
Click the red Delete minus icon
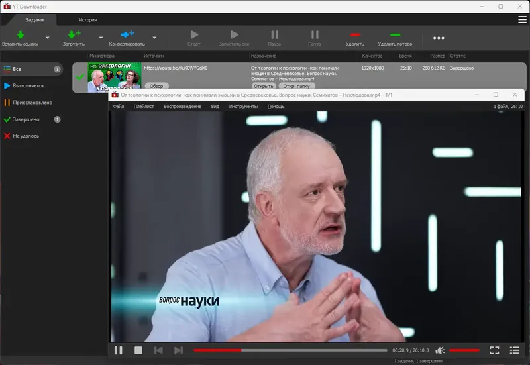[355, 35]
